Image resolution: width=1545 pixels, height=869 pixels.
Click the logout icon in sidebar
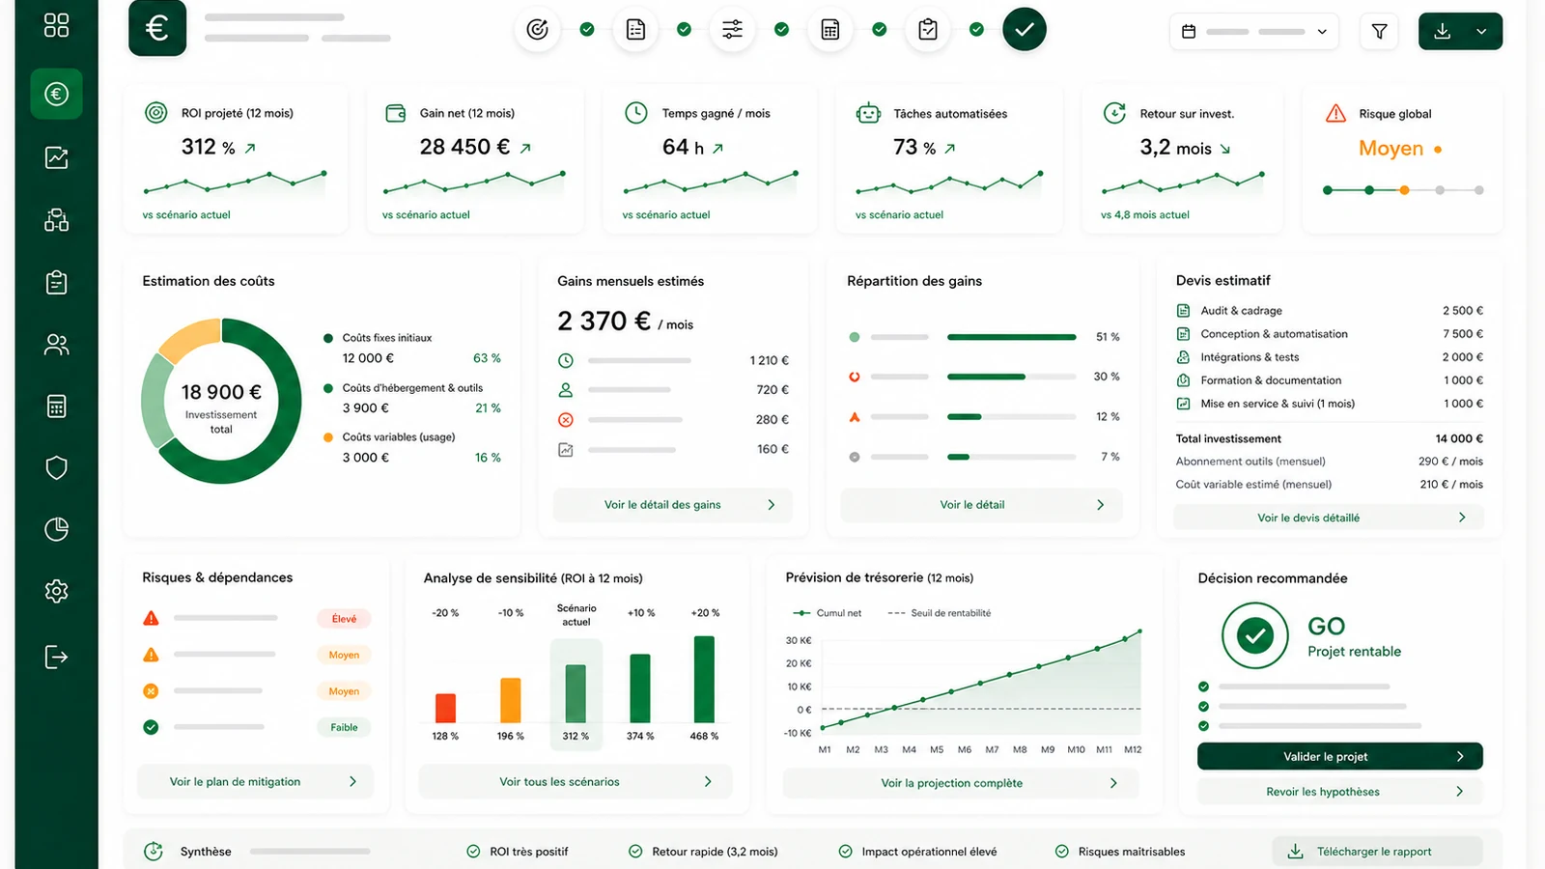pyautogui.click(x=56, y=658)
